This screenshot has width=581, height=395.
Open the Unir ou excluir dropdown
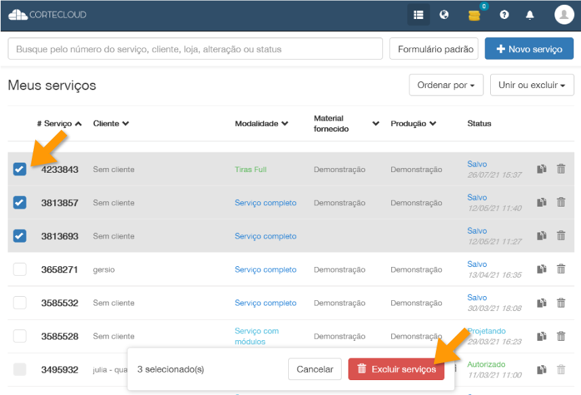pos(532,85)
